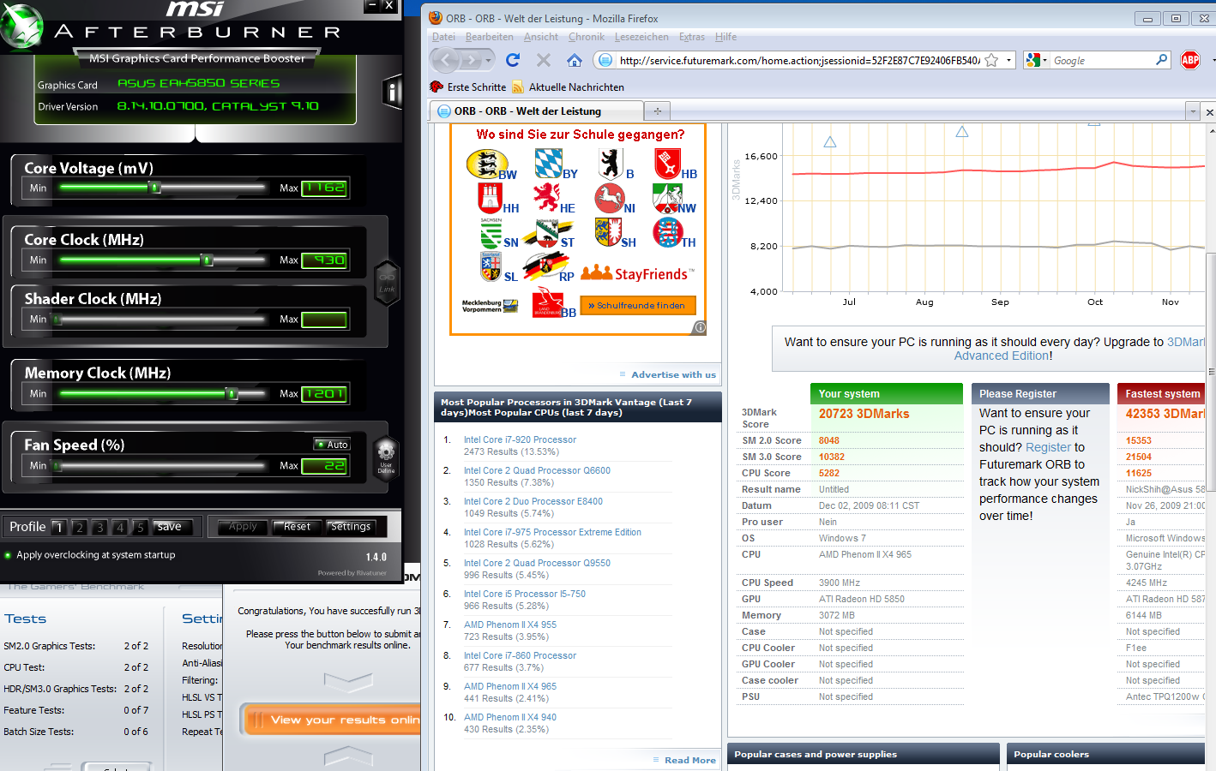
Task: Toggle apply overclocking at system startup
Action: [9, 555]
